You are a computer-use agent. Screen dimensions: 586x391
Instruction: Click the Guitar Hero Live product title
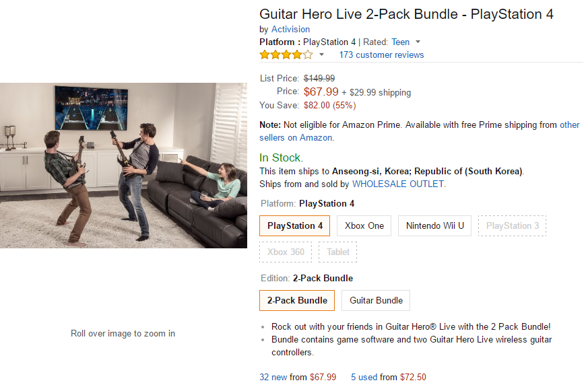point(406,14)
